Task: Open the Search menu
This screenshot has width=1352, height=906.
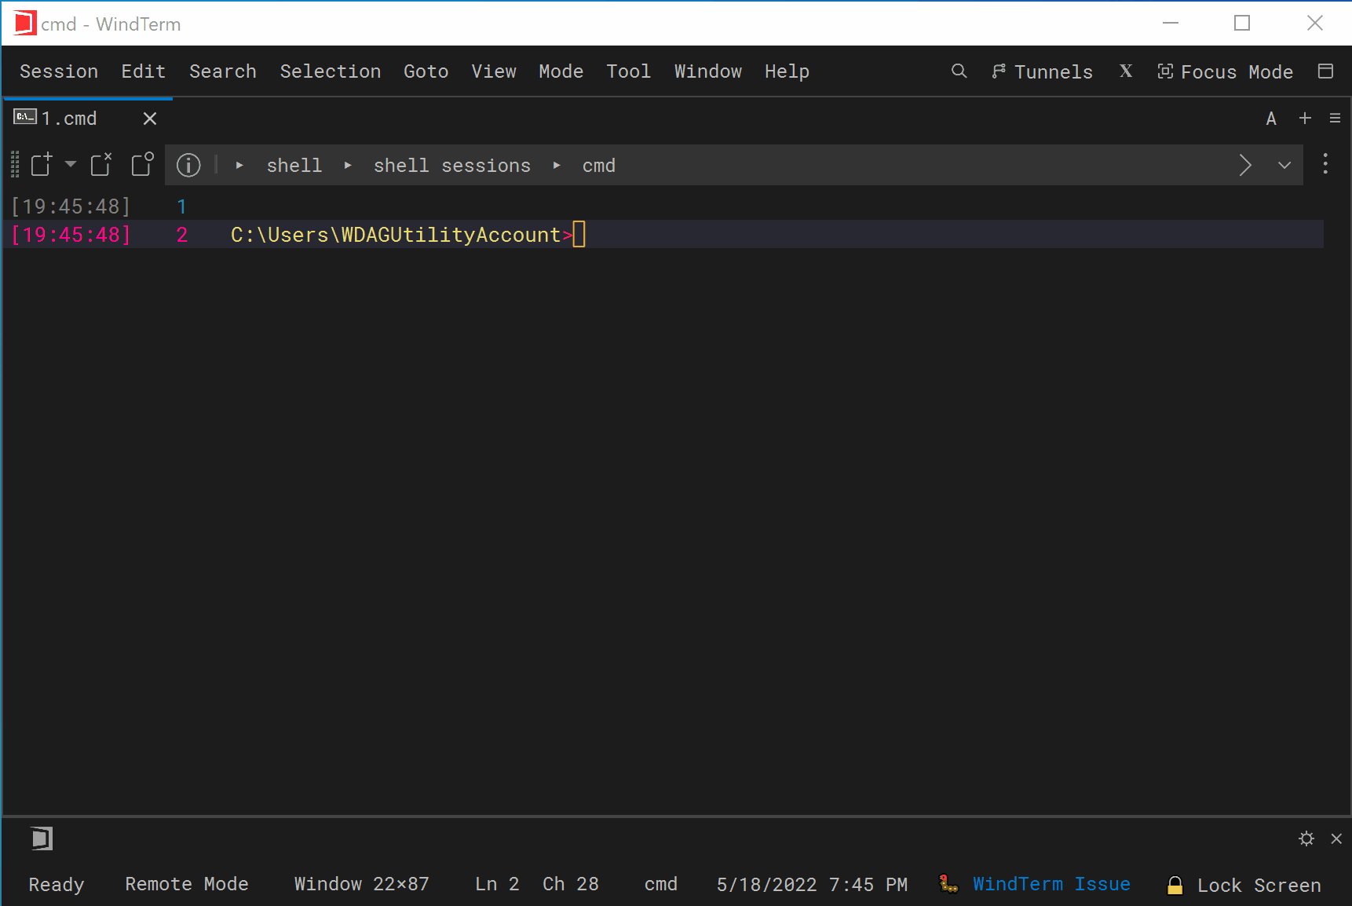Action: point(223,71)
